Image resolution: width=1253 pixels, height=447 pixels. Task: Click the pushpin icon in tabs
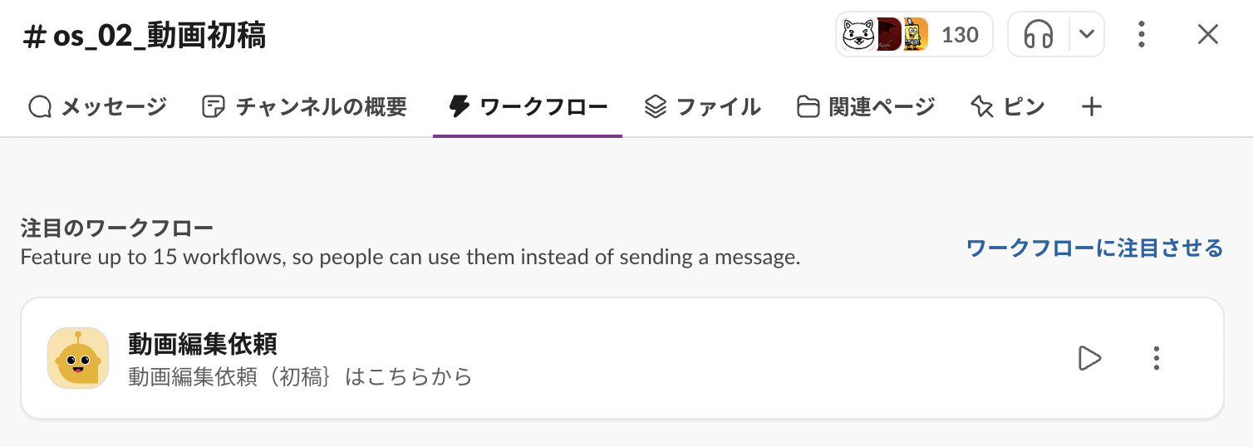click(x=982, y=107)
